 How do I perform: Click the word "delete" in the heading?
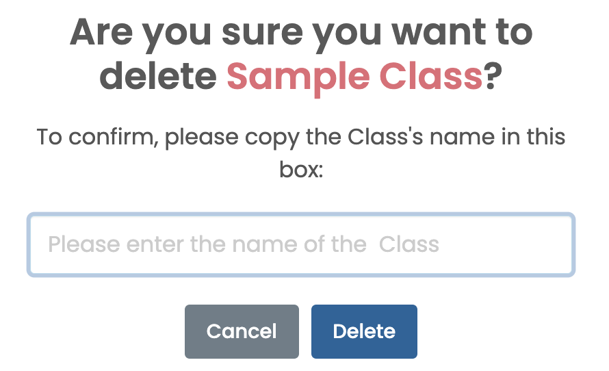(161, 75)
